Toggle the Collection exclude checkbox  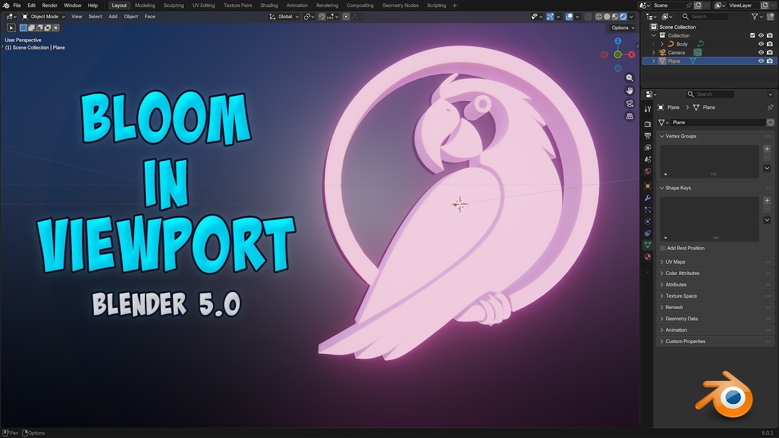(753, 35)
